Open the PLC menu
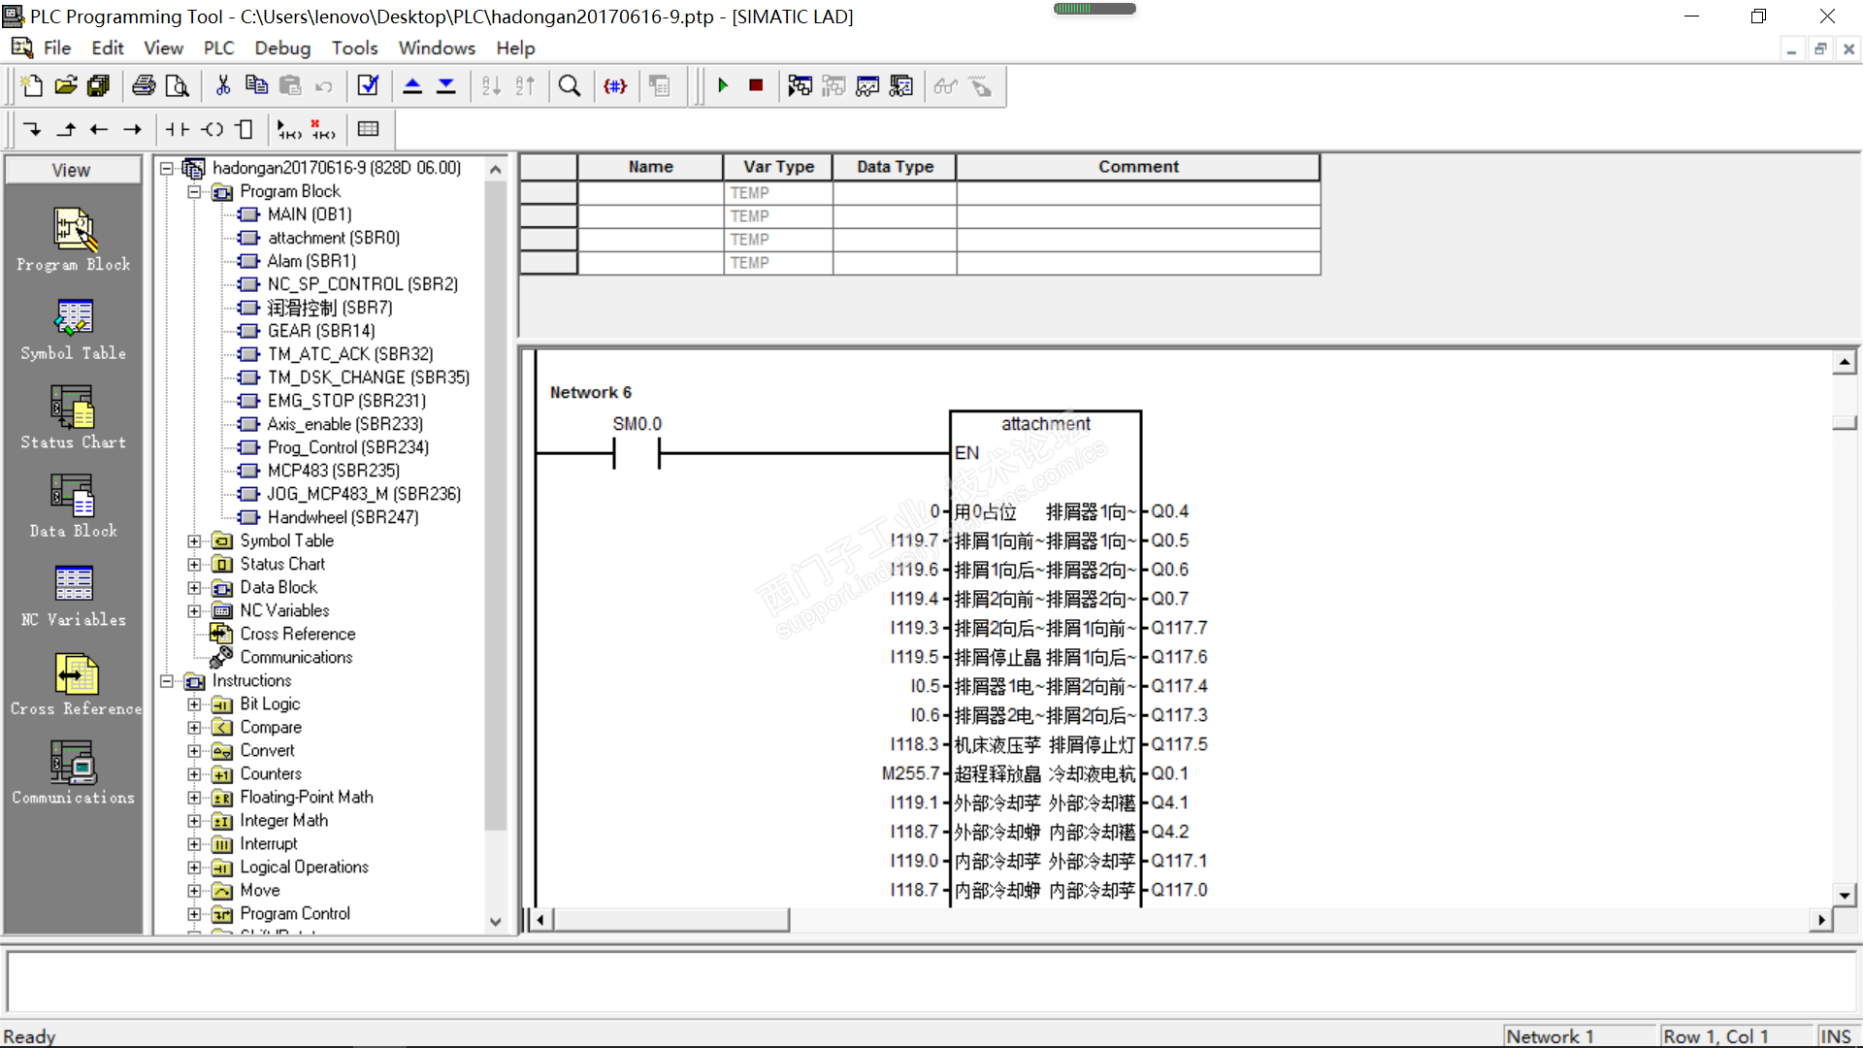The height and width of the screenshot is (1048, 1863). click(x=218, y=48)
